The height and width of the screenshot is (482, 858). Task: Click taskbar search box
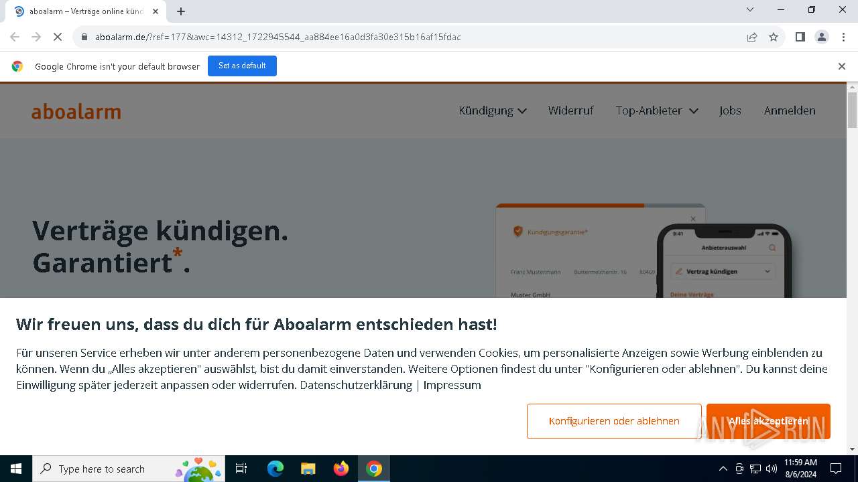pos(129,469)
